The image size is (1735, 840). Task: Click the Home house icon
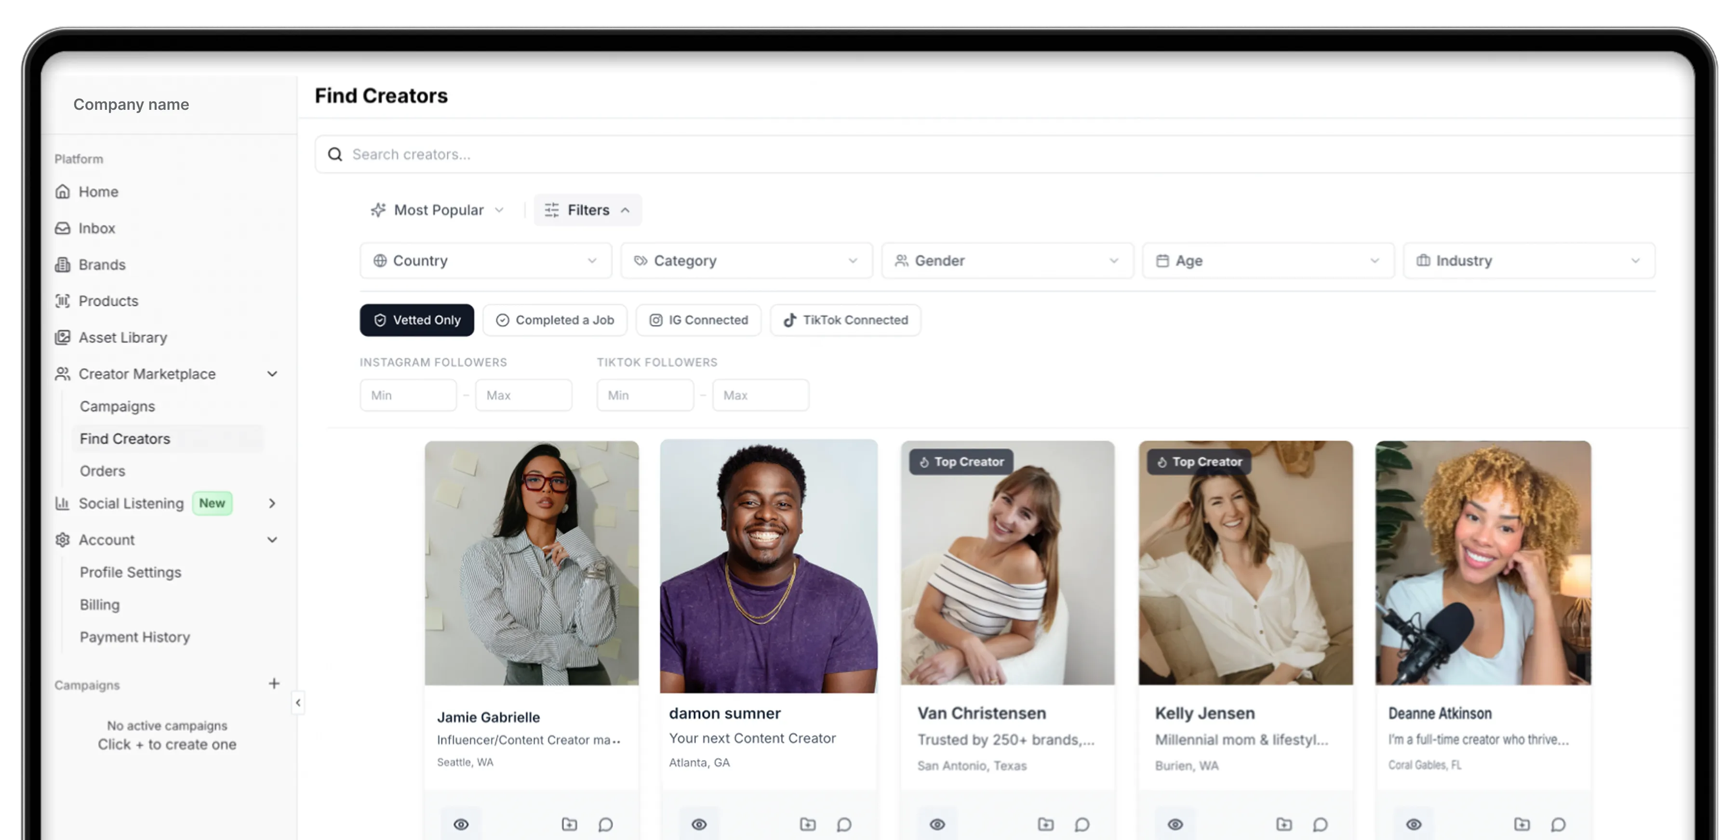(x=63, y=192)
